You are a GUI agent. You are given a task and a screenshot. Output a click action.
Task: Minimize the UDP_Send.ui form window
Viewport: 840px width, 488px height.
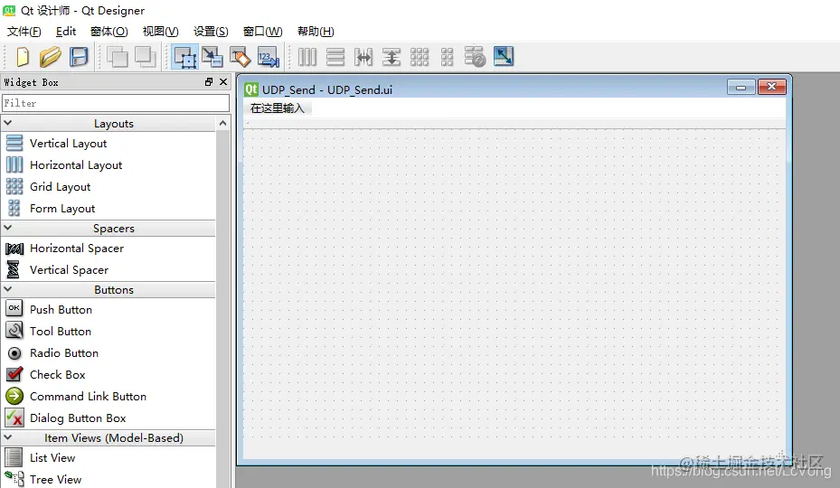click(741, 87)
